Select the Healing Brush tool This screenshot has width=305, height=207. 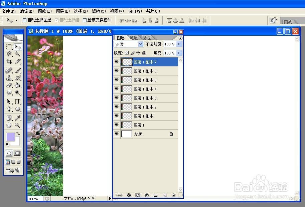coord(9,70)
